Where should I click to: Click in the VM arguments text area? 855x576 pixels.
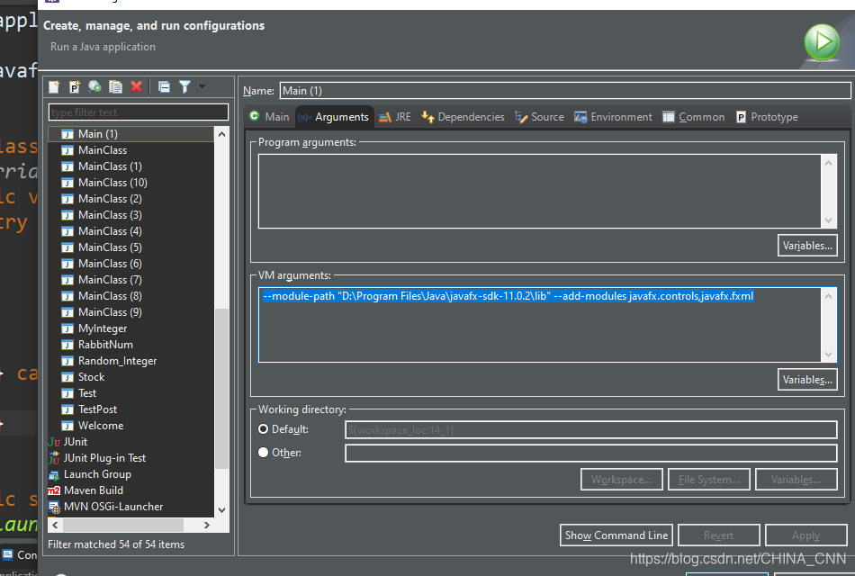click(x=540, y=325)
